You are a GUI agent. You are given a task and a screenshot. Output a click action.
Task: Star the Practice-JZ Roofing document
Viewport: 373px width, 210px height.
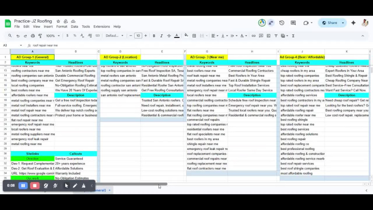coord(58,21)
